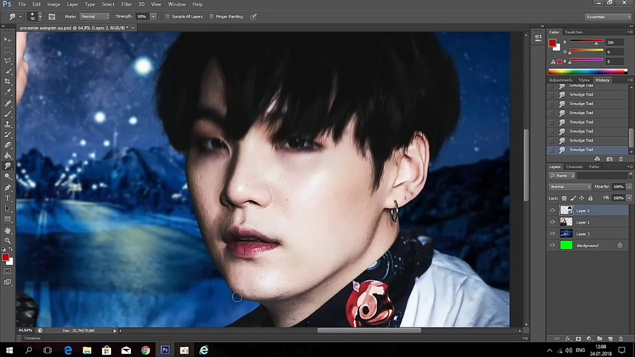Switch to the Swatches tab
The image size is (635, 357).
click(573, 32)
